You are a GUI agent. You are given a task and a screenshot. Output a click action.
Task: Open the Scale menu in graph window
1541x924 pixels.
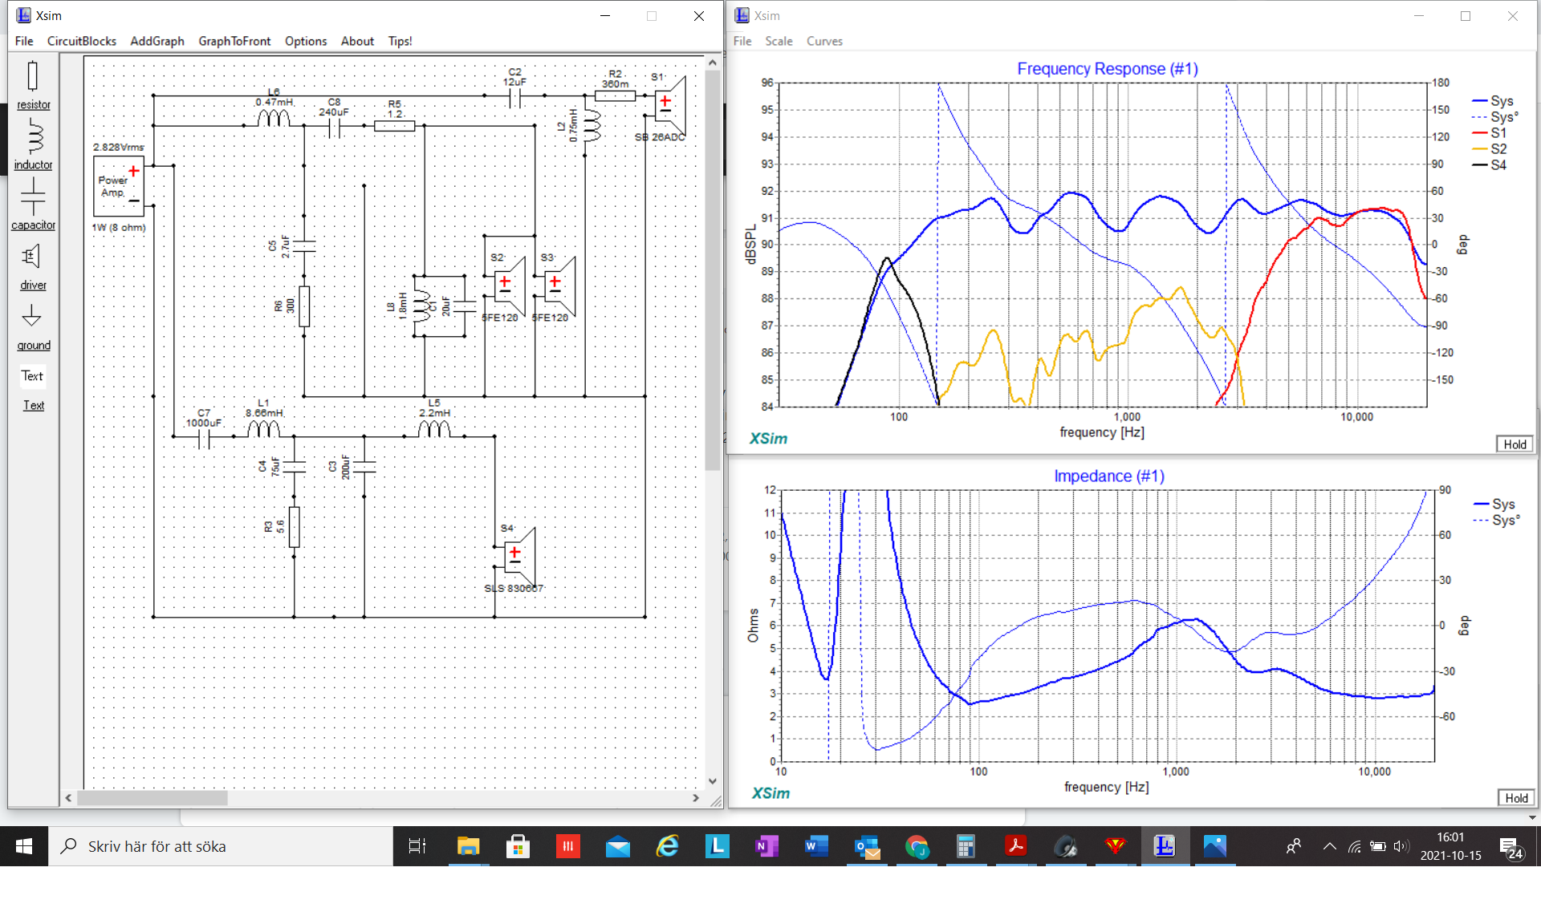779,41
